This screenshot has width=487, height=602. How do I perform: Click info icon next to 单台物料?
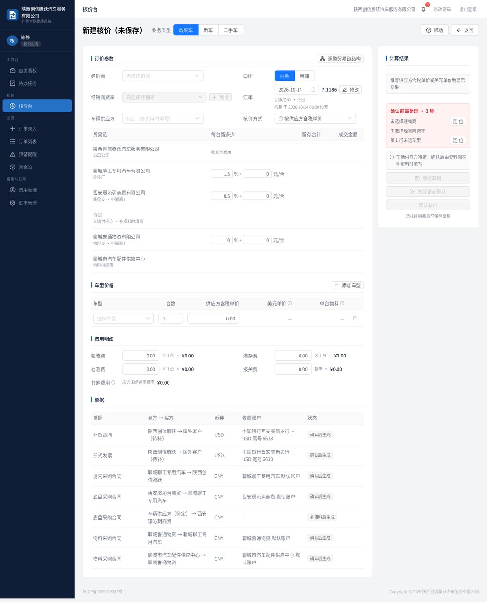coord(342,303)
